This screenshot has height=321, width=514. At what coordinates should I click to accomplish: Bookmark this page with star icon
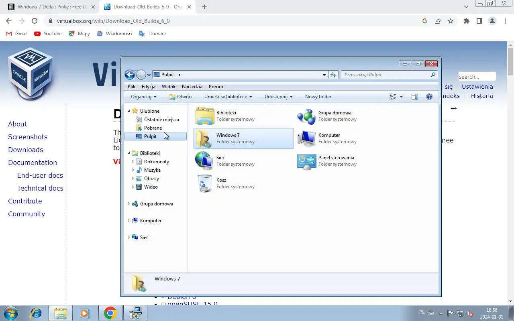coord(451,21)
